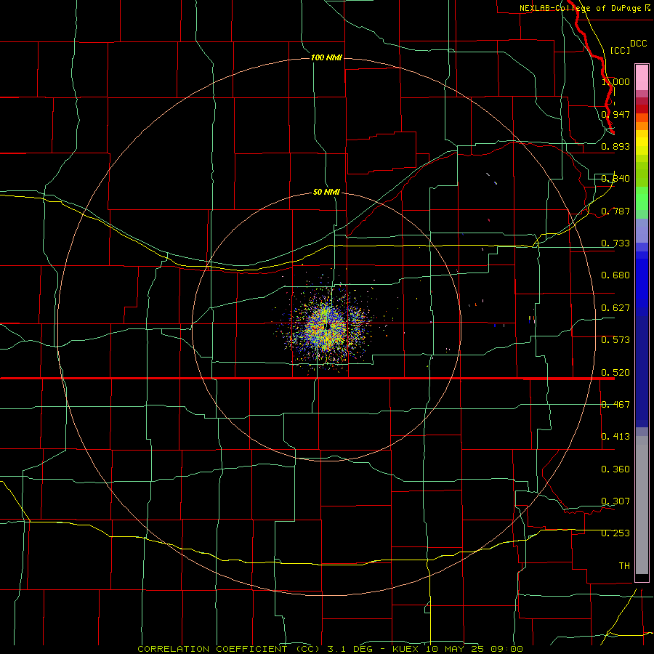This screenshot has height=654, width=654.
Task: Click the 0.680 legend value
Action: pos(615,275)
